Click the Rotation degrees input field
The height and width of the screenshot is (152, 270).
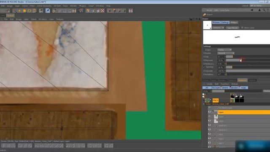[x=221, y=74]
